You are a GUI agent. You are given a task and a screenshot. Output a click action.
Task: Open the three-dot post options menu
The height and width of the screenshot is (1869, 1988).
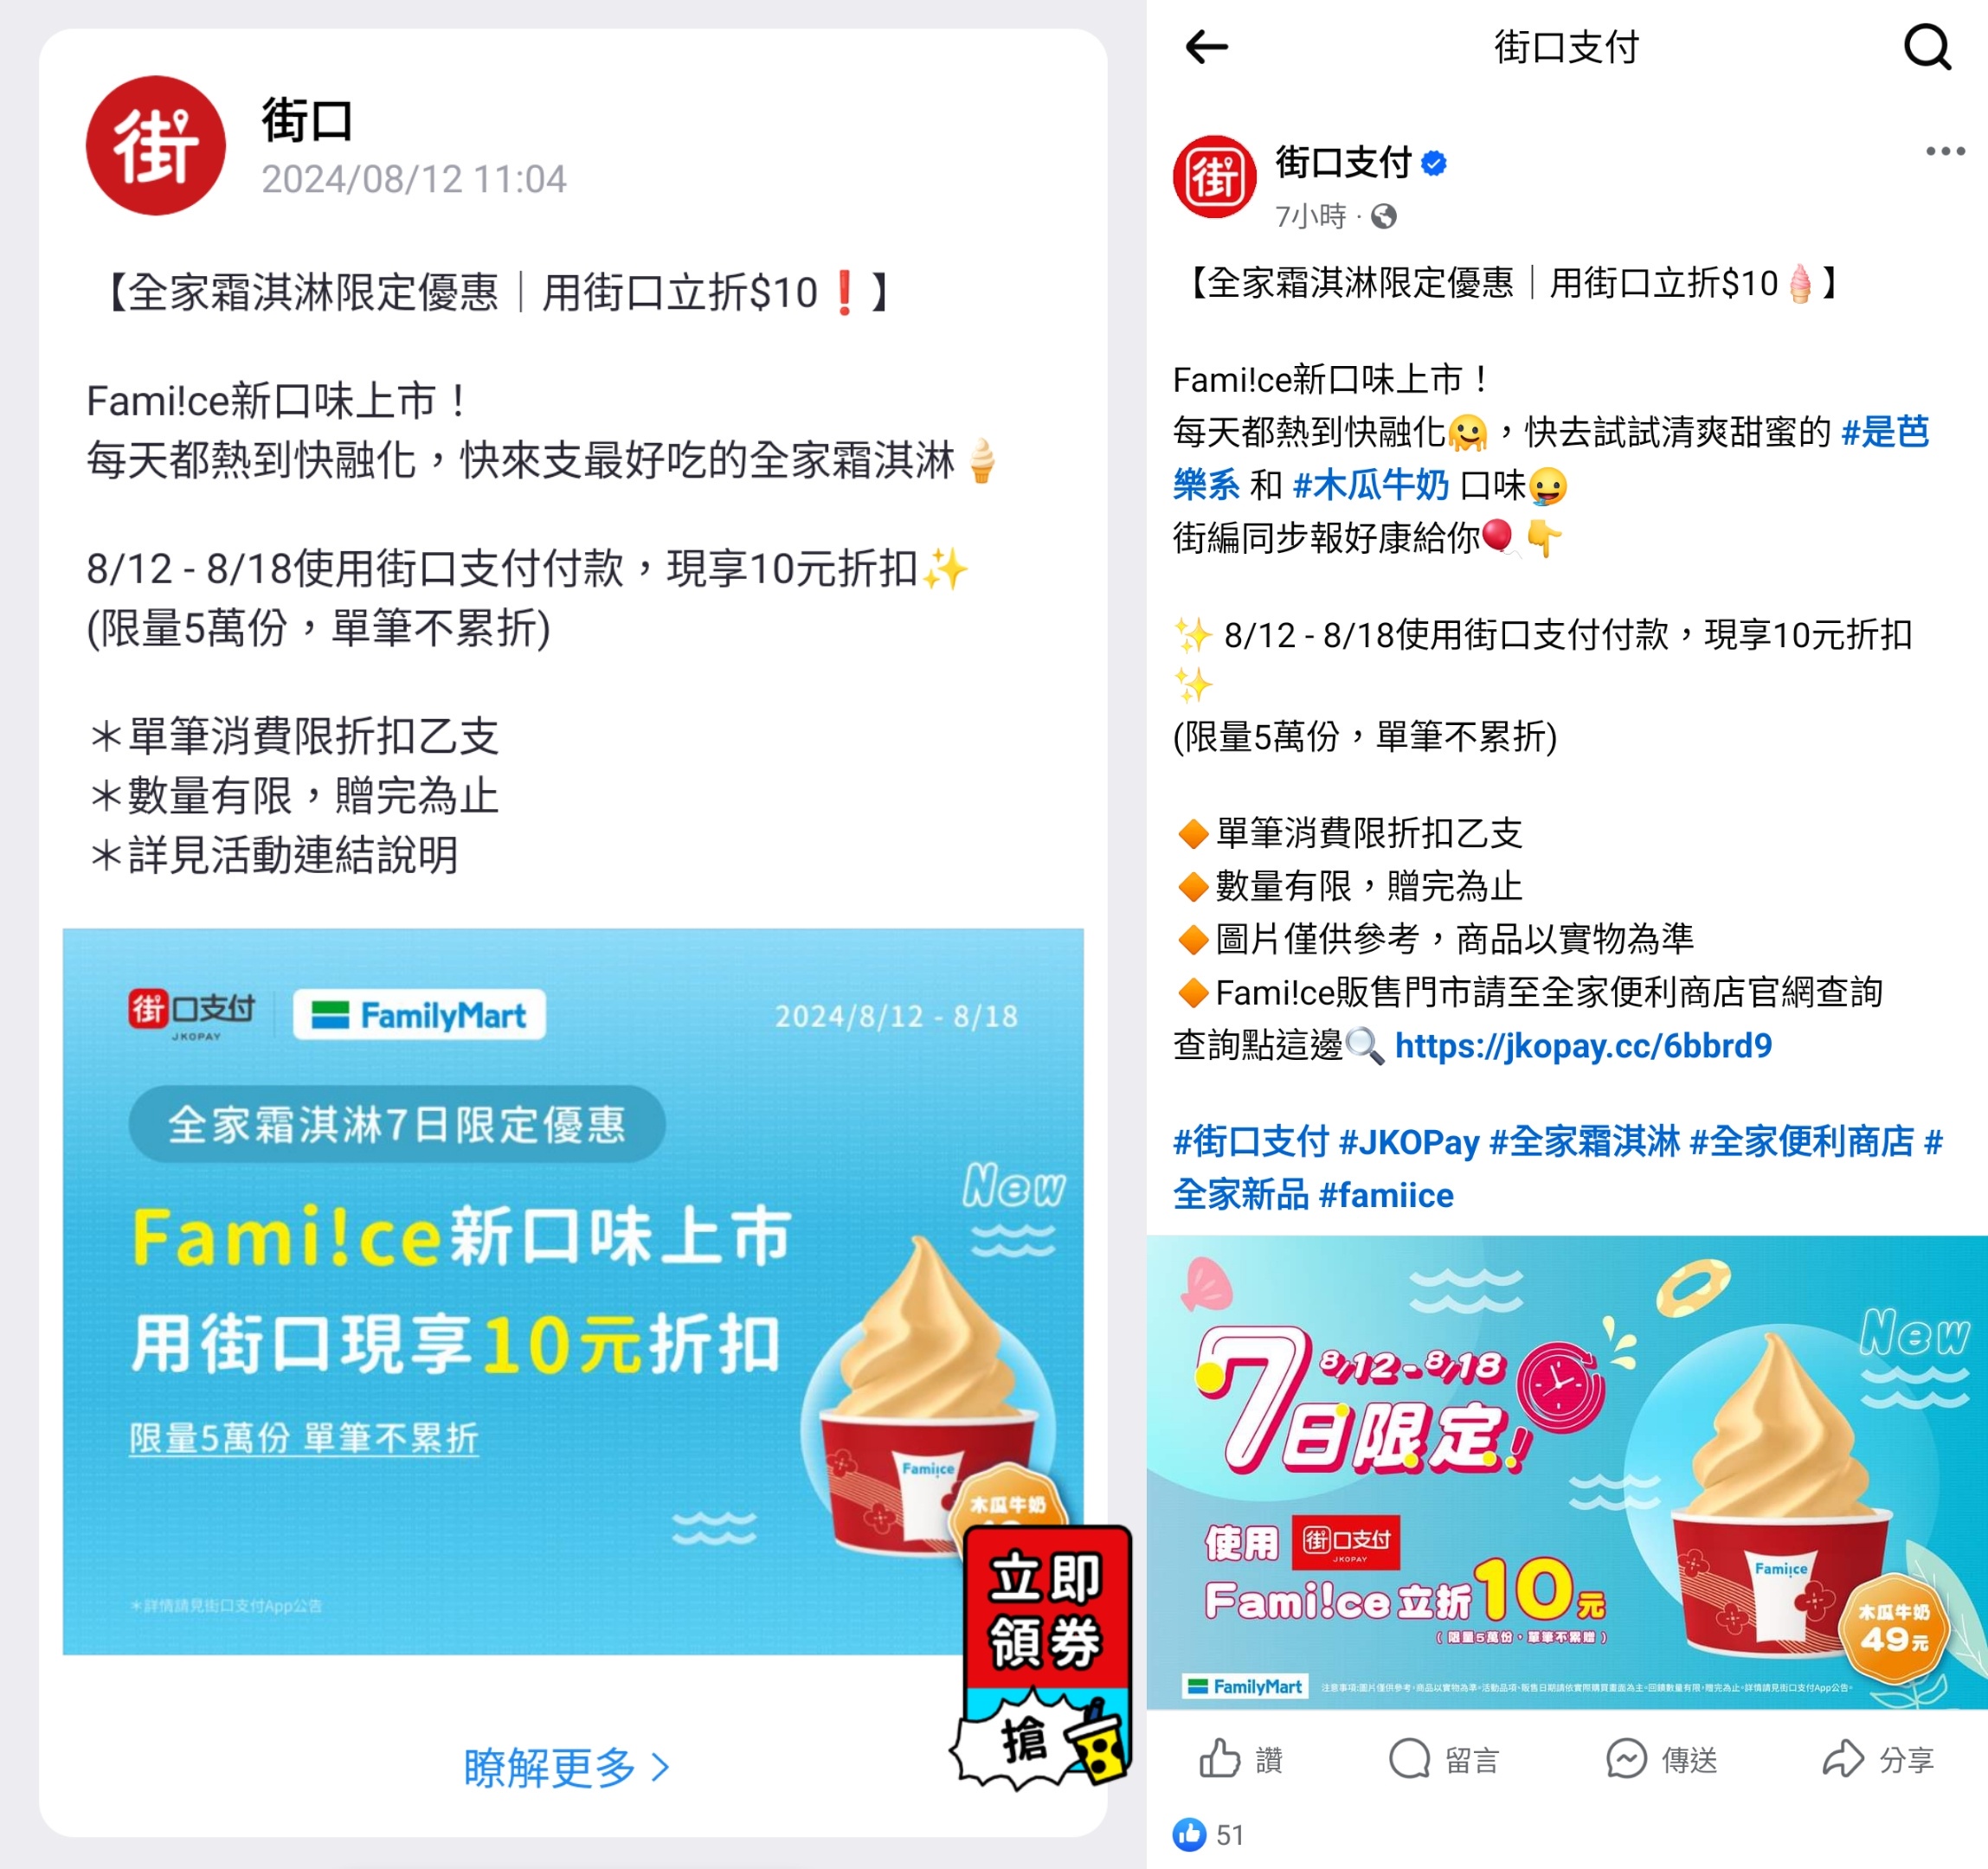[1945, 151]
